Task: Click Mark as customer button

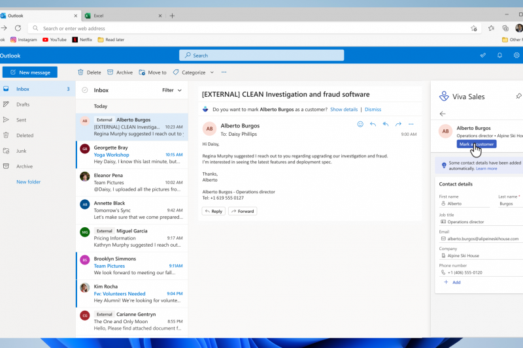Action: [x=477, y=144]
